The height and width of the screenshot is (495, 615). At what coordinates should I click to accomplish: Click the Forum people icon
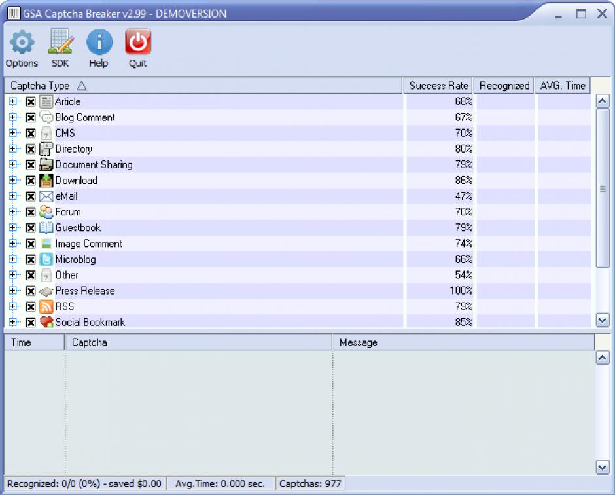[46, 212]
